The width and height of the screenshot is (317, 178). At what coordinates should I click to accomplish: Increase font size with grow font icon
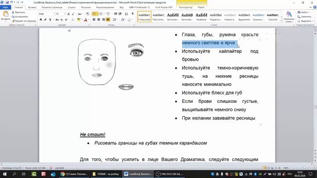[x=68, y=14]
